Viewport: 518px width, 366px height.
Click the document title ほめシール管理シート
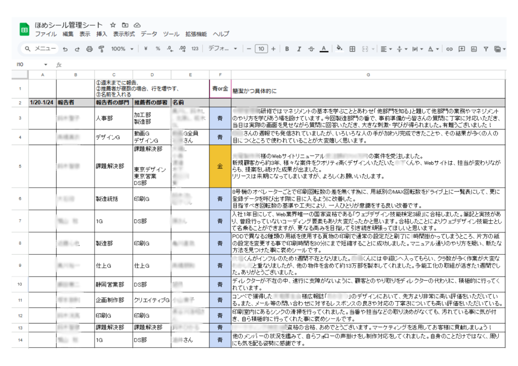coord(69,25)
